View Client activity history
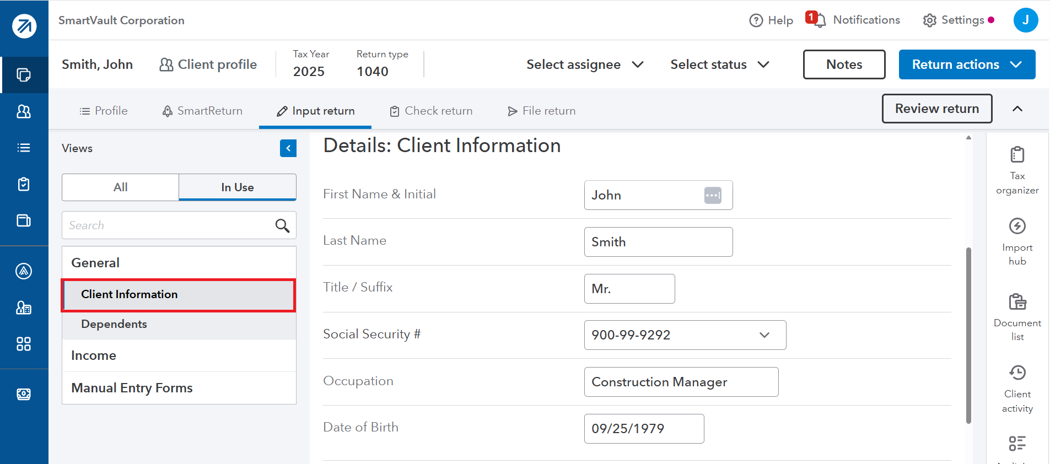This screenshot has height=464, width=1050. point(1017,389)
